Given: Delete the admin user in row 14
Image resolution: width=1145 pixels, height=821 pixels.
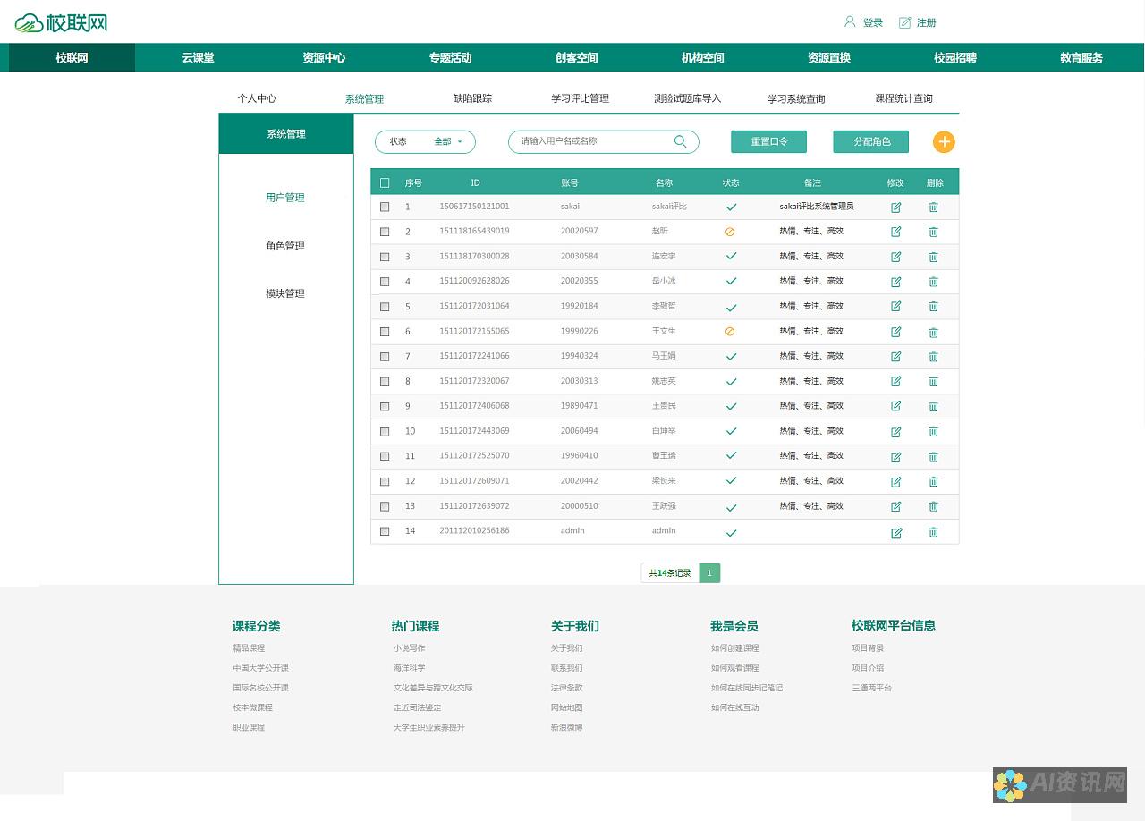Looking at the screenshot, I should [933, 532].
